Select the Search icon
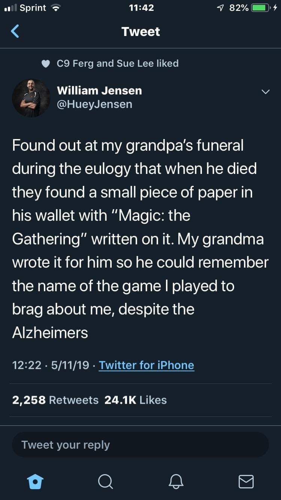 coord(105,482)
